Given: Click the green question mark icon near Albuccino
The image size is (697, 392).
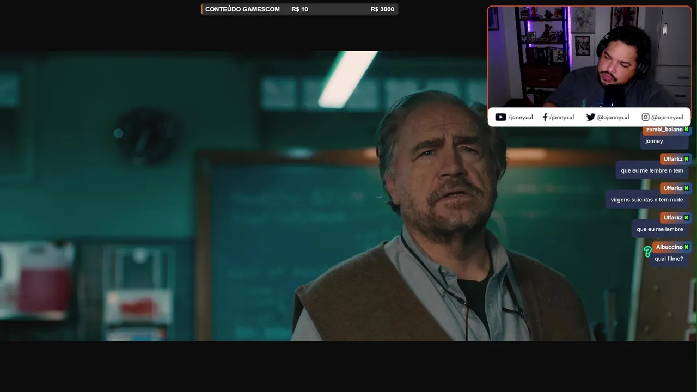Looking at the screenshot, I should pyautogui.click(x=647, y=252).
